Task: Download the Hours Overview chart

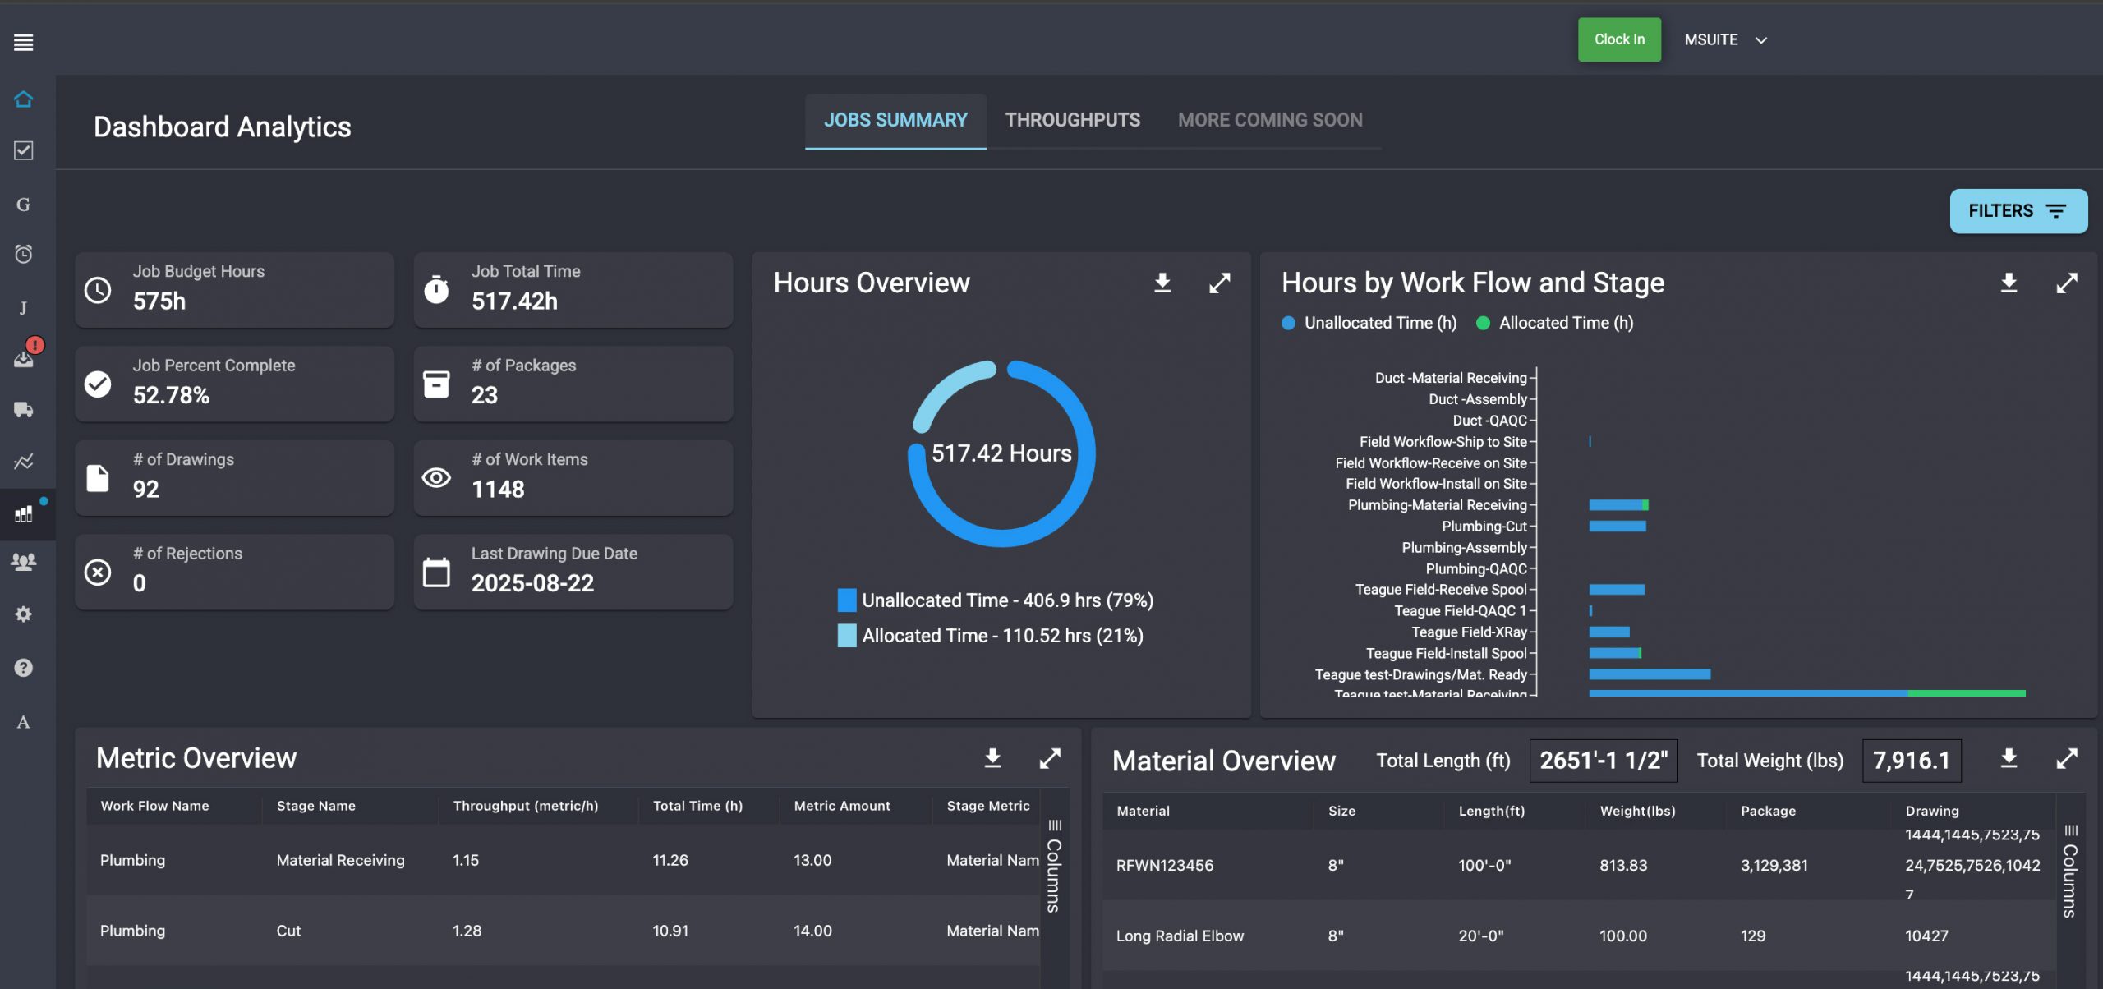Action: (1162, 283)
